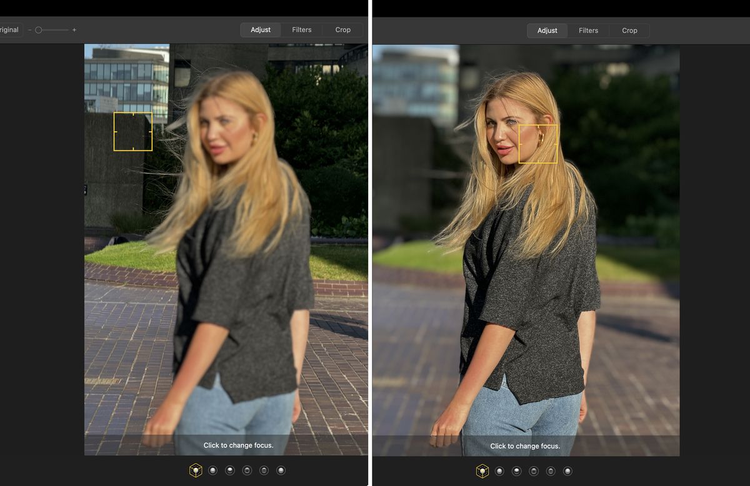This screenshot has width=750, height=486.
Task: Choose the second lighting option under right photo
Action: pyautogui.click(x=516, y=470)
